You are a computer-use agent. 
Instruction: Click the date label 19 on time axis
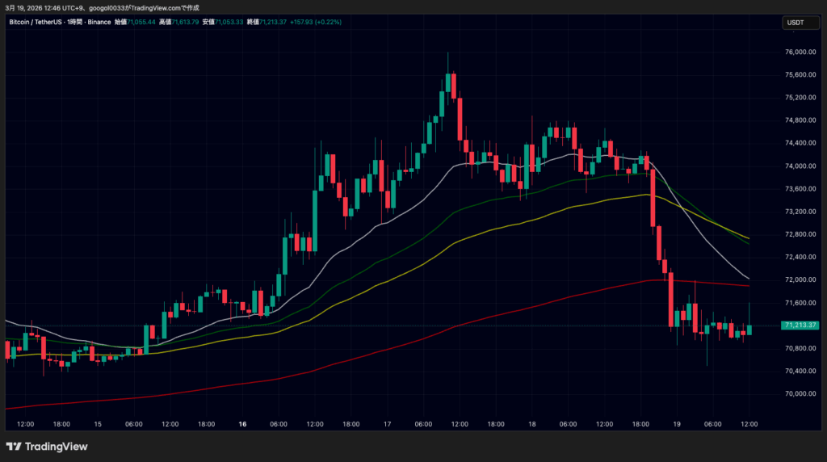click(x=677, y=423)
